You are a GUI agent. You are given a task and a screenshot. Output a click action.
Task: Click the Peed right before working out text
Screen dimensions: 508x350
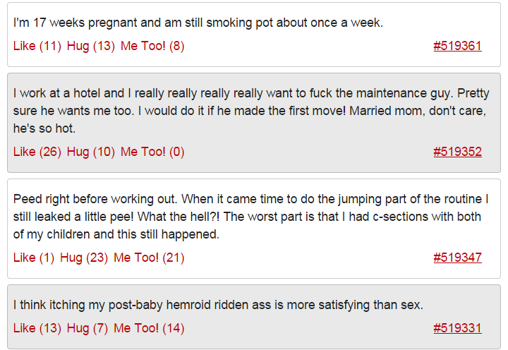tap(251, 217)
